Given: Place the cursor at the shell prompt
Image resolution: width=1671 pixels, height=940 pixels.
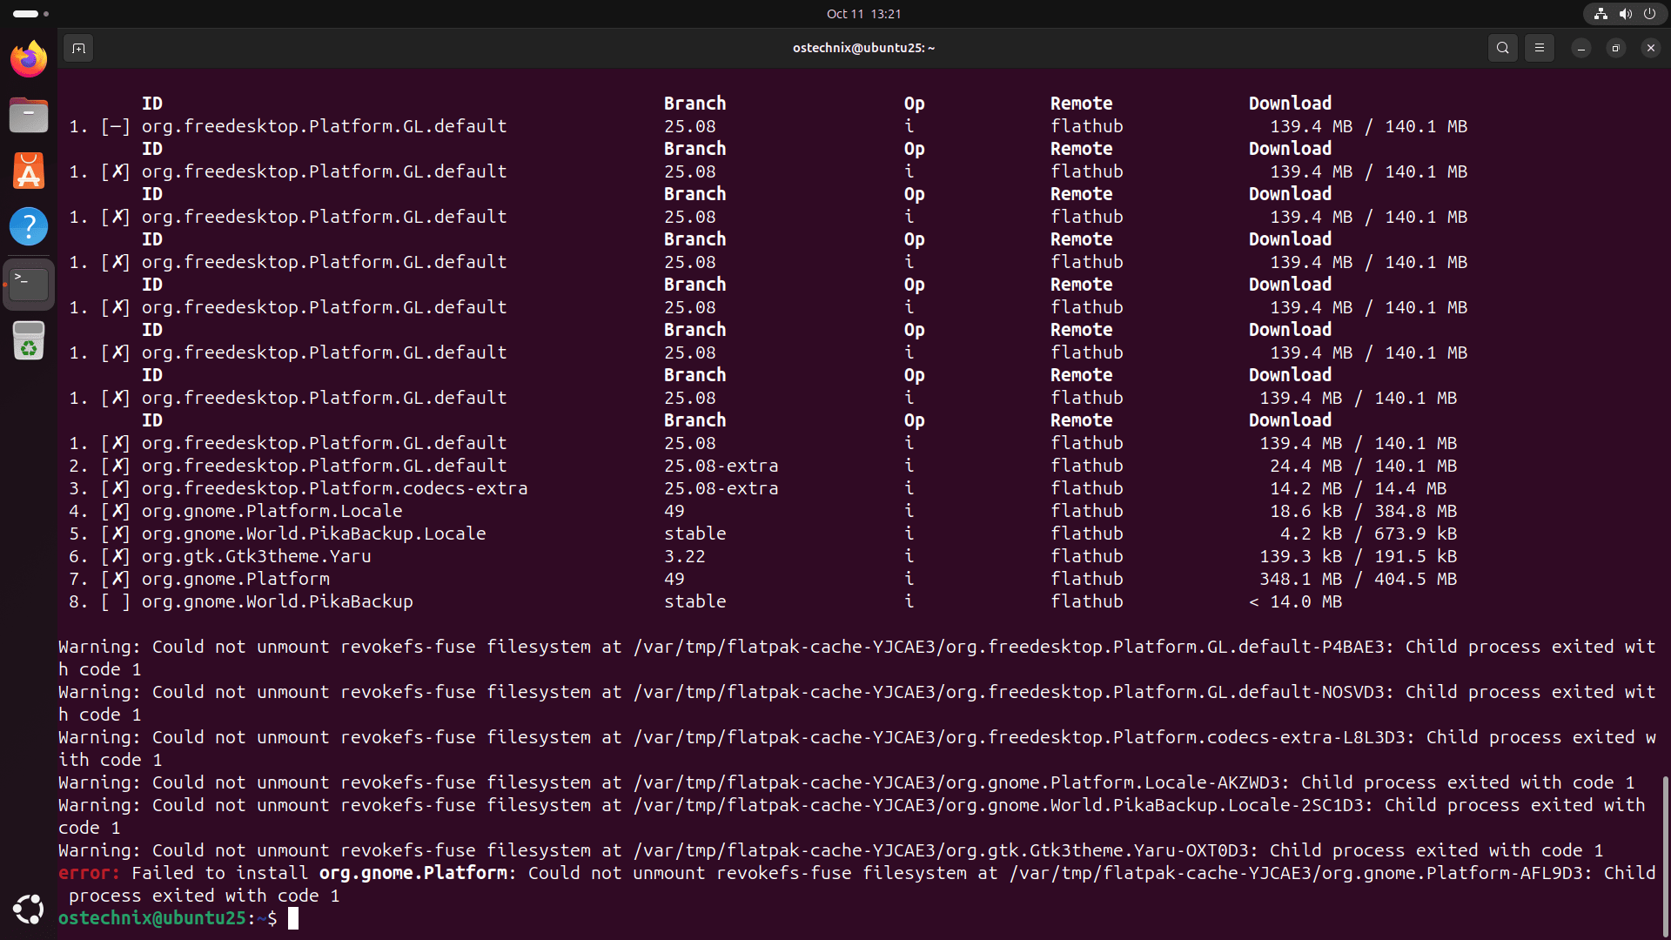Looking at the screenshot, I should pos(292,918).
